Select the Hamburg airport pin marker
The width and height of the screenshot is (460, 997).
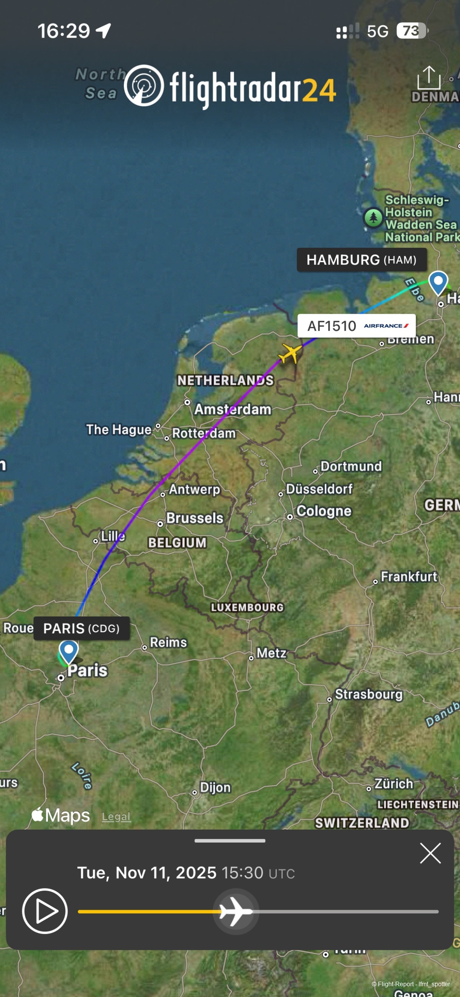point(438,283)
